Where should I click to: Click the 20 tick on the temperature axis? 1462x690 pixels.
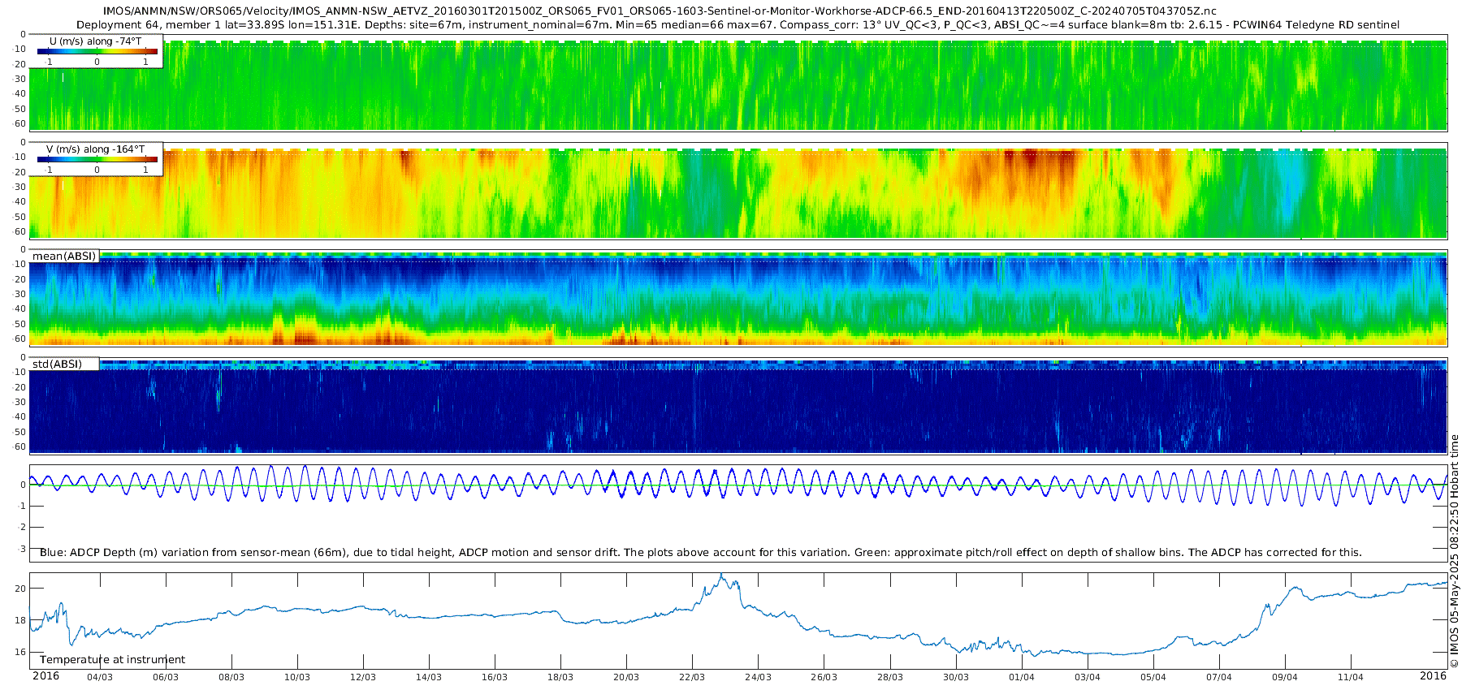(20, 589)
